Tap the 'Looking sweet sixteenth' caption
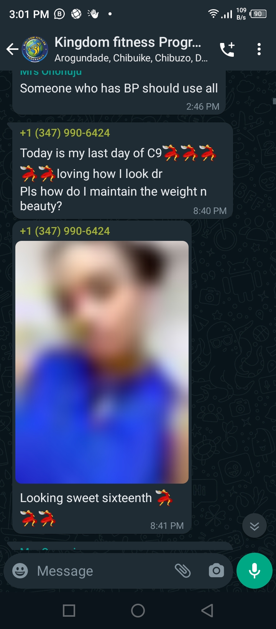The height and width of the screenshot is (629, 276). pos(86,498)
